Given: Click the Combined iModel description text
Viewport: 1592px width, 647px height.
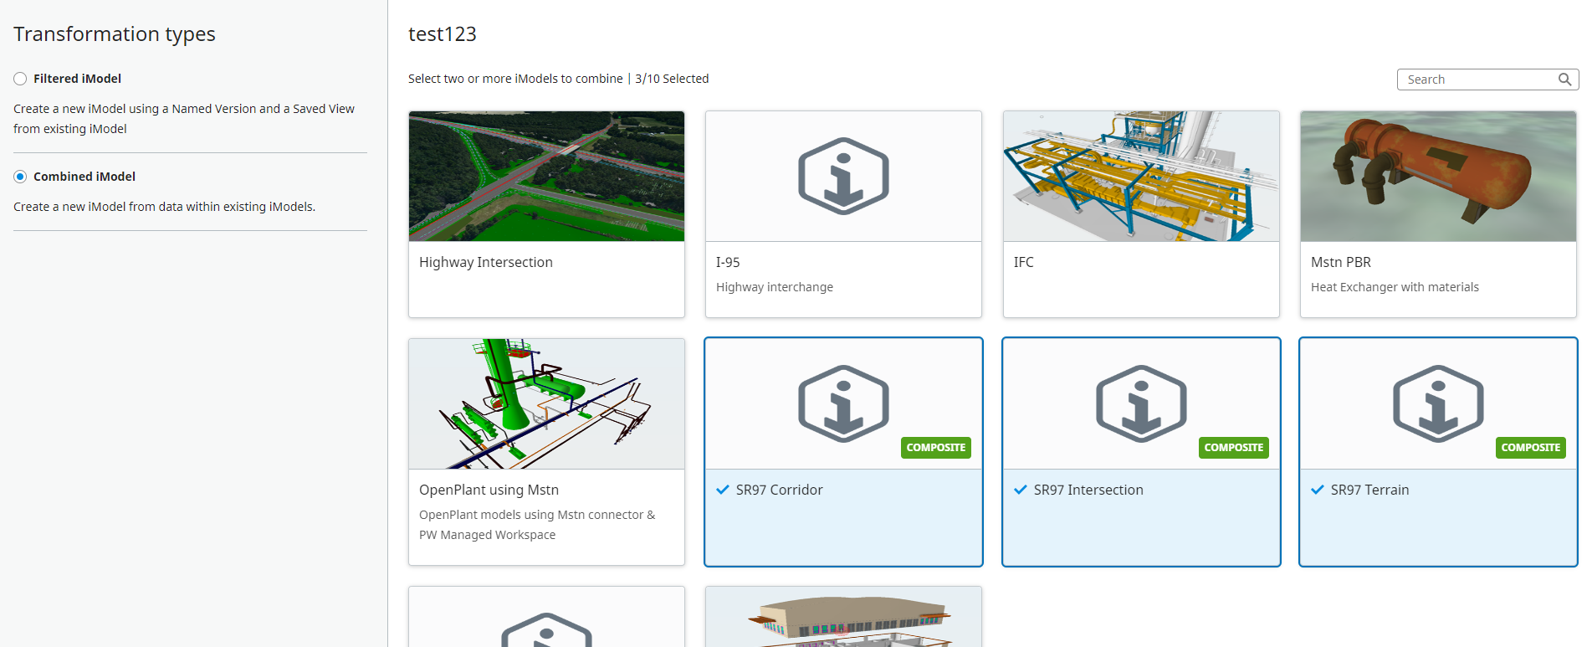Looking at the screenshot, I should click(x=164, y=207).
